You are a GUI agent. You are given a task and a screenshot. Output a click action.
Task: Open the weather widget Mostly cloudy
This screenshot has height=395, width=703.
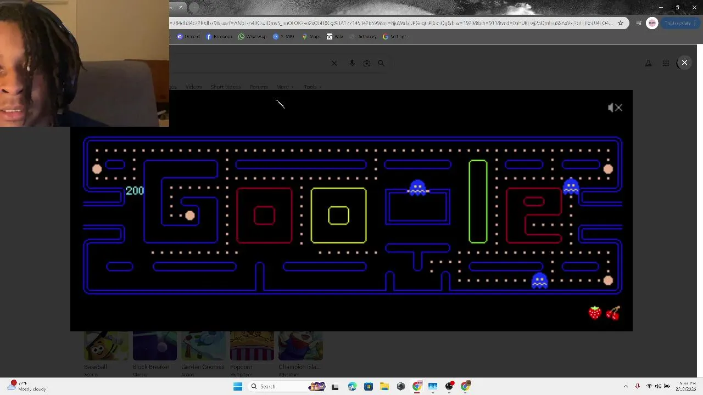coord(26,386)
